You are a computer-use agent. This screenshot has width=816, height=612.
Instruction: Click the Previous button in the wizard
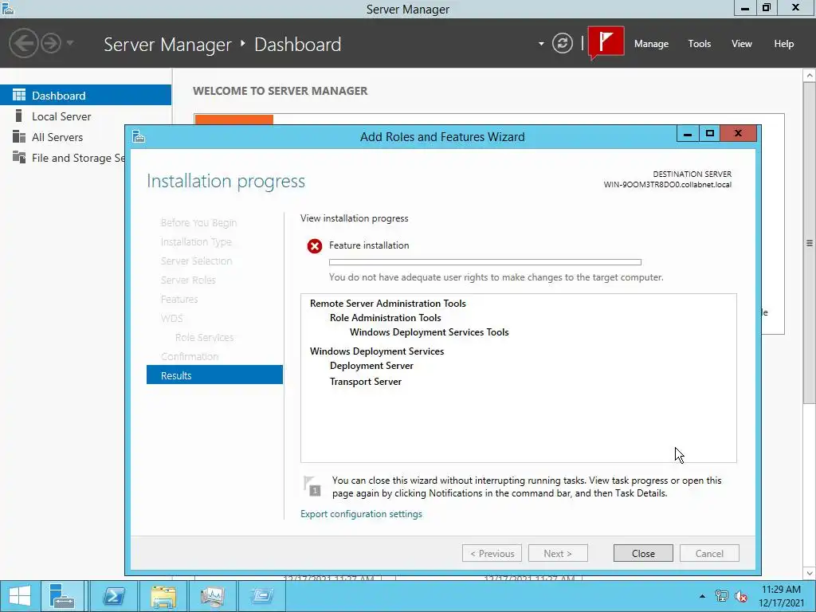point(492,553)
